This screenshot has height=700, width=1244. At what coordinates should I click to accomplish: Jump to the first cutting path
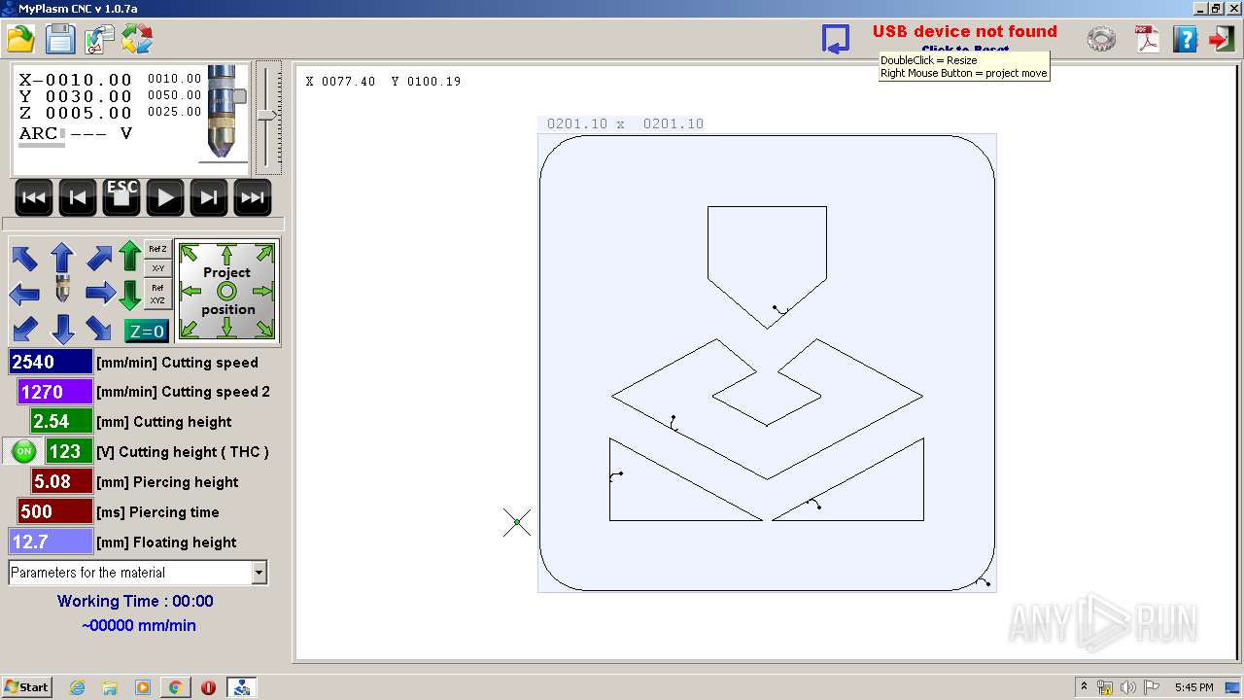click(x=33, y=197)
